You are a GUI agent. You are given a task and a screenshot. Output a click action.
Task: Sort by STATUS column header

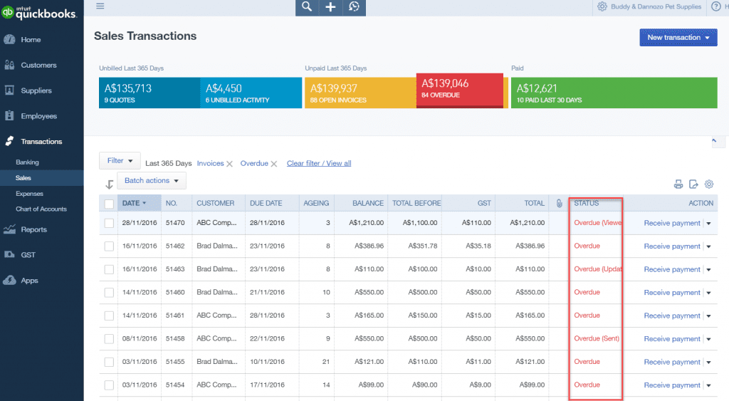pyautogui.click(x=587, y=203)
